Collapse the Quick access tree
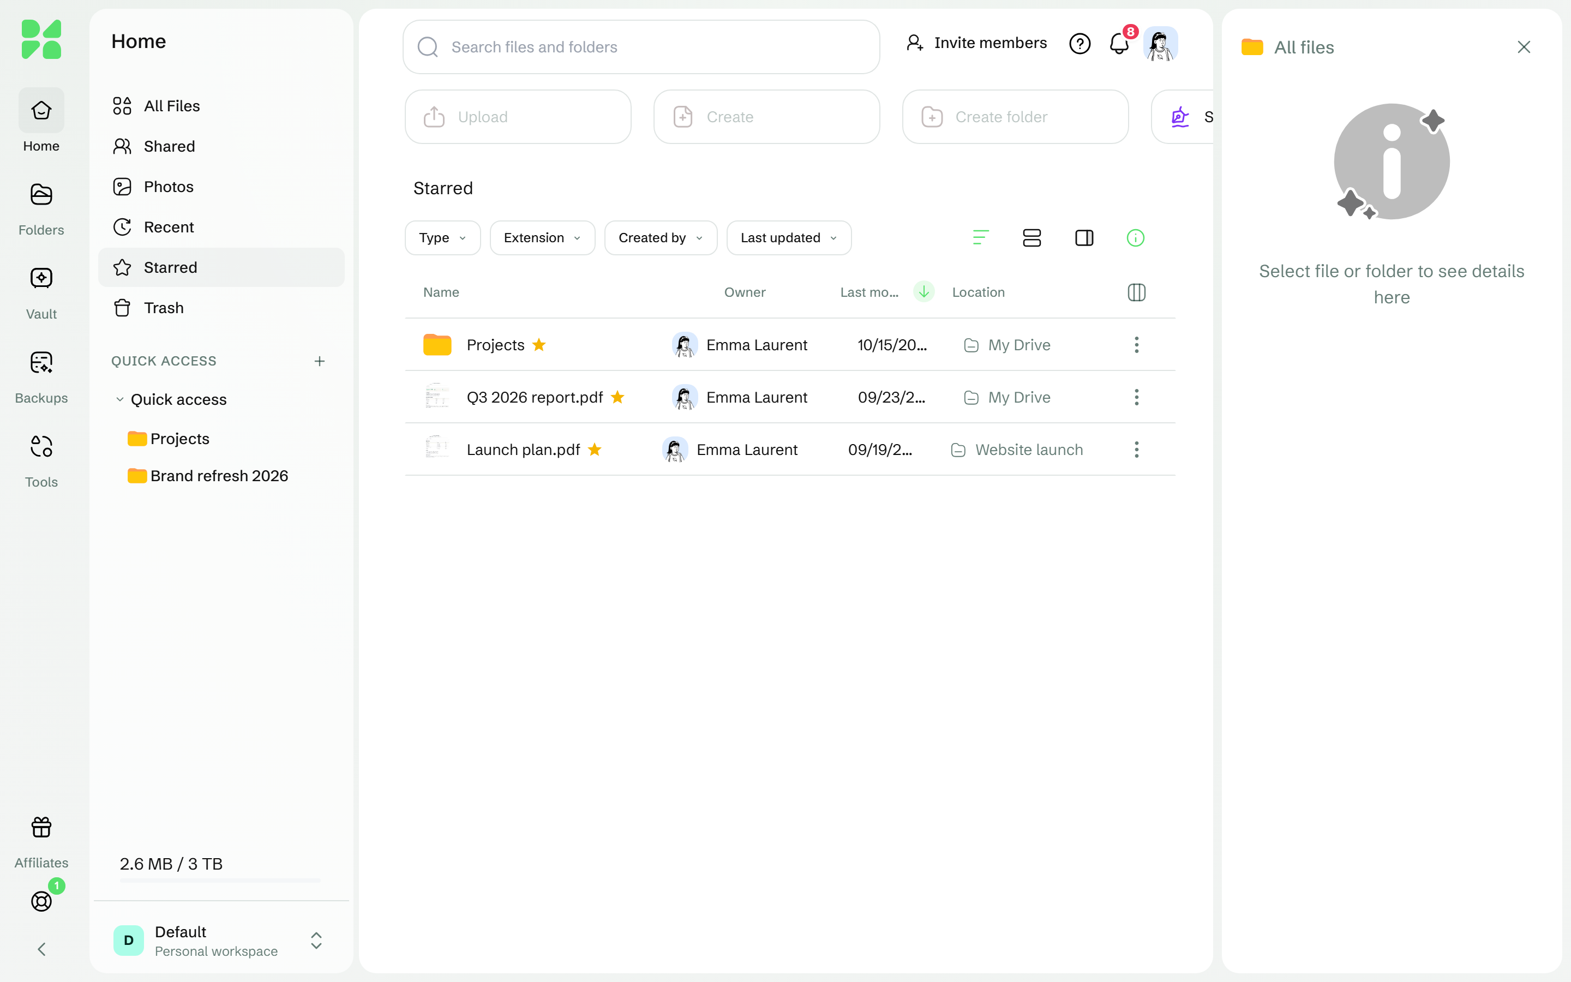This screenshot has height=982, width=1571. 119,399
